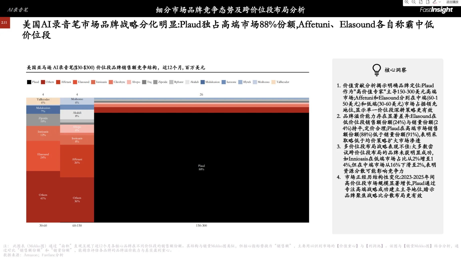Go to next page with right-arrow page icon
Image resolution: width=461 pixels, height=262 pixels.
point(428,2)
